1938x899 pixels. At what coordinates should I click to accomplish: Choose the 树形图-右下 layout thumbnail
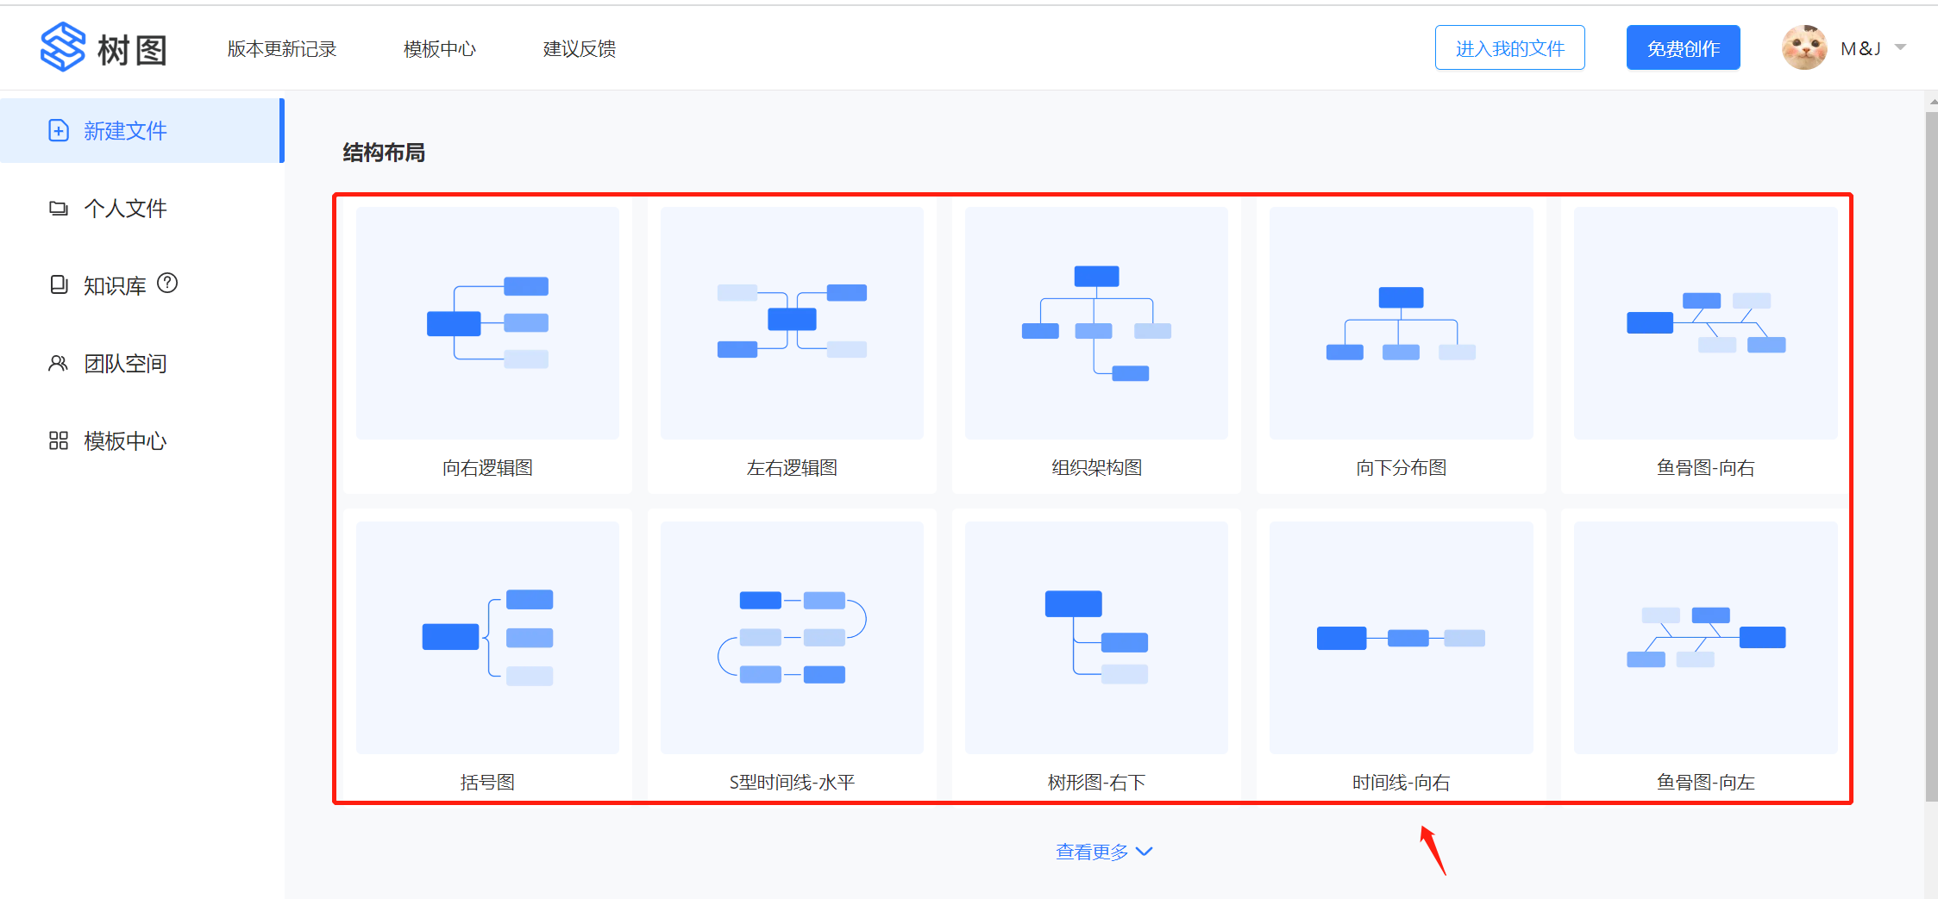[x=1096, y=638]
